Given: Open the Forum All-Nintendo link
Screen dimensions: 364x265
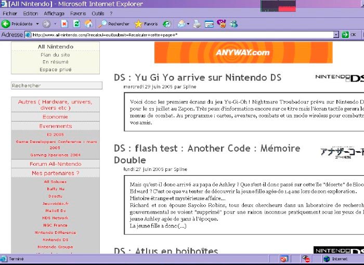Looking at the screenshot, I should click(55, 164).
